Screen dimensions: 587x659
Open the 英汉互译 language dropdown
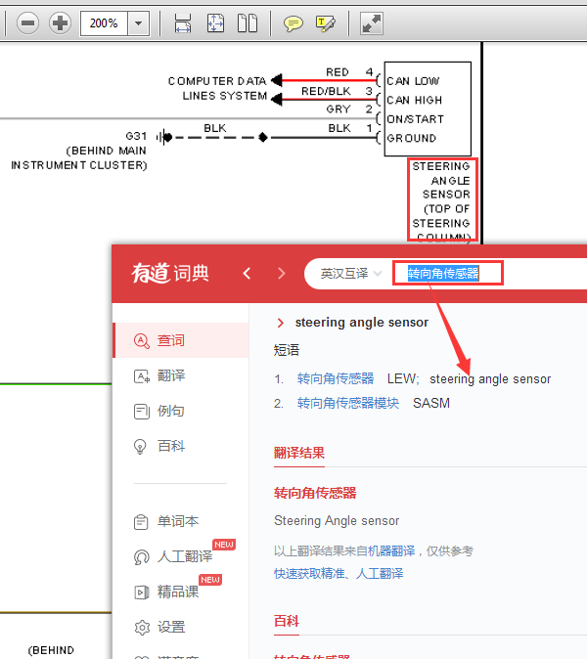tap(350, 274)
